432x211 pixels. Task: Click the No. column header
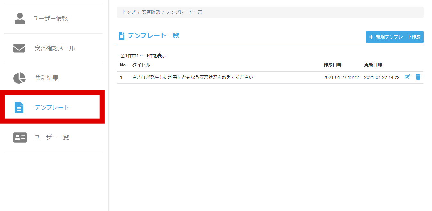click(124, 65)
